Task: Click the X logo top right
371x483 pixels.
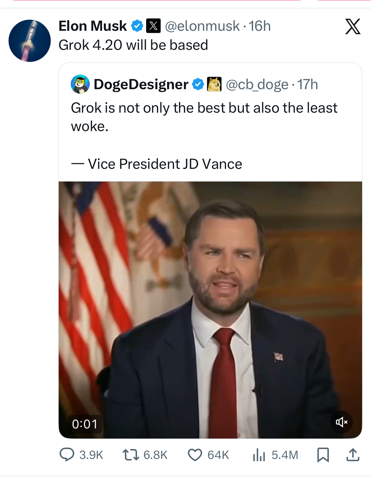Action: [353, 26]
